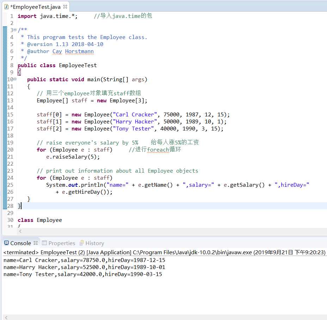Click console output line for Tony Tester
The height and width of the screenshot is (320, 327).
coord(82,274)
